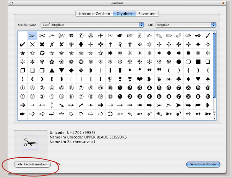Select the Star of David glyph
The height and width of the screenshot is (178, 232).
pos(149,44)
